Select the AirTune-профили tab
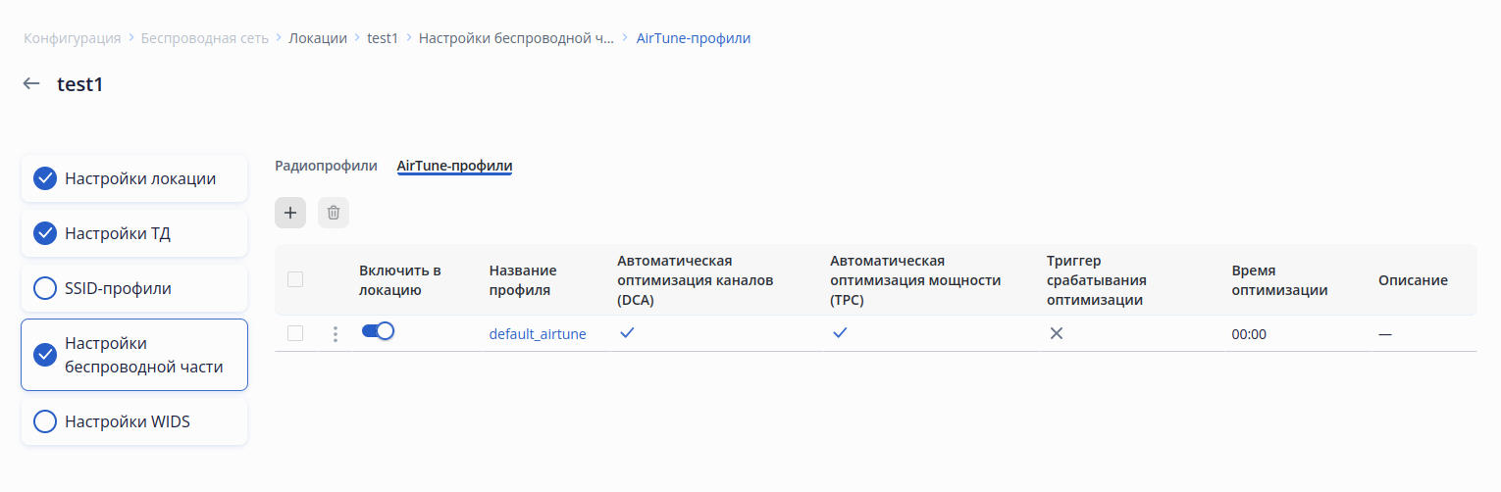 pyautogui.click(x=454, y=166)
